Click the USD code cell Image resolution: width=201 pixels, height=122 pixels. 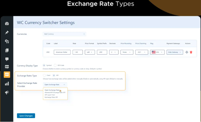pyautogui.click(x=48, y=52)
